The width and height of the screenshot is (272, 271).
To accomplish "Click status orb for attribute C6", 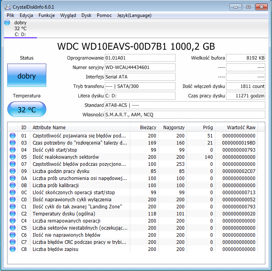I will [x=13, y=235].
